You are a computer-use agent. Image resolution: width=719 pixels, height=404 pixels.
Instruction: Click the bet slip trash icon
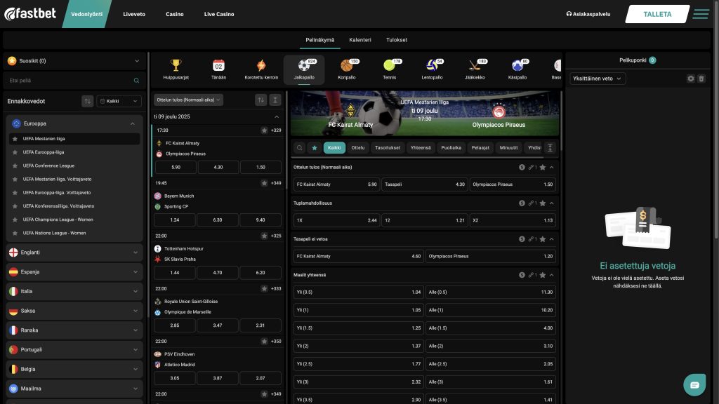click(x=701, y=79)
